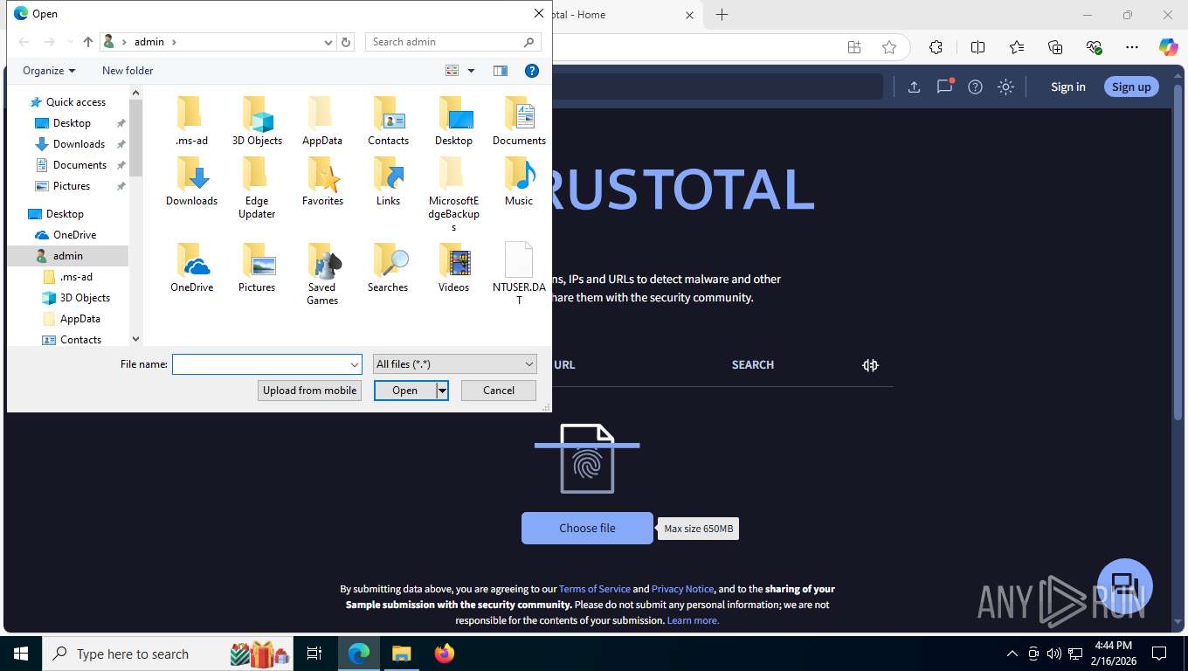
Task: Expand the Open button split arrow
Action: (442, 391)
